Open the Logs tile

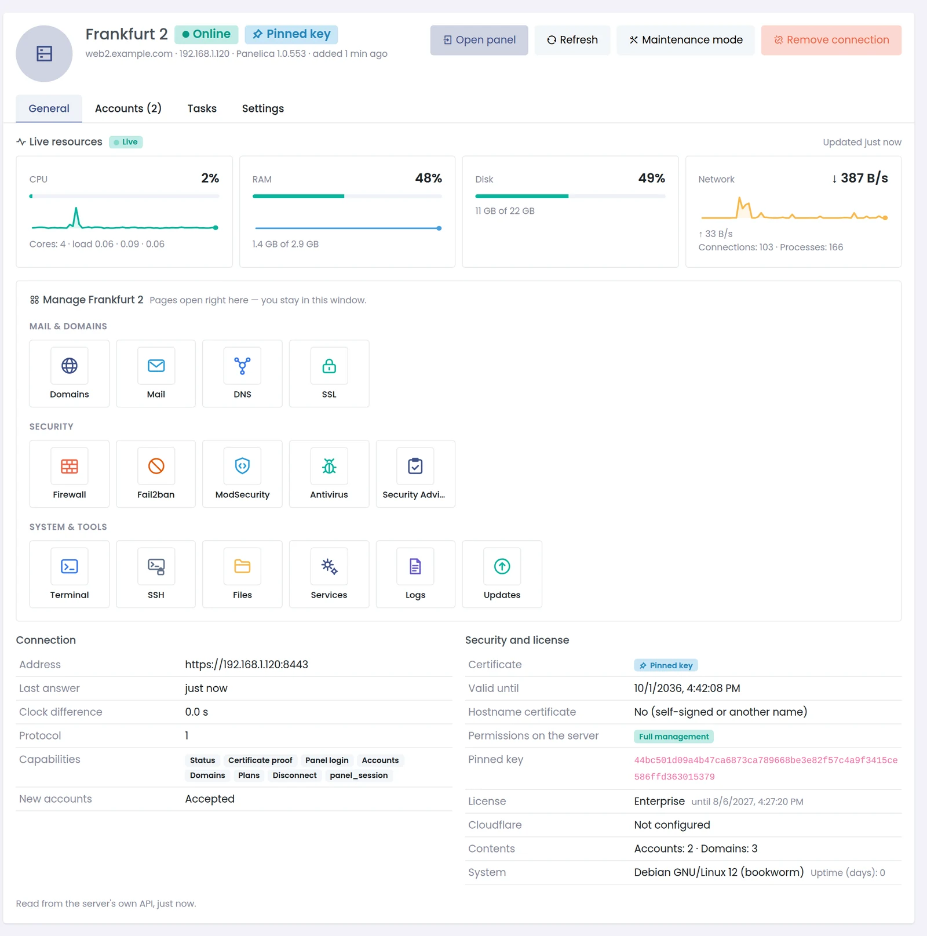pyautogui.click(x=415, y=574)
